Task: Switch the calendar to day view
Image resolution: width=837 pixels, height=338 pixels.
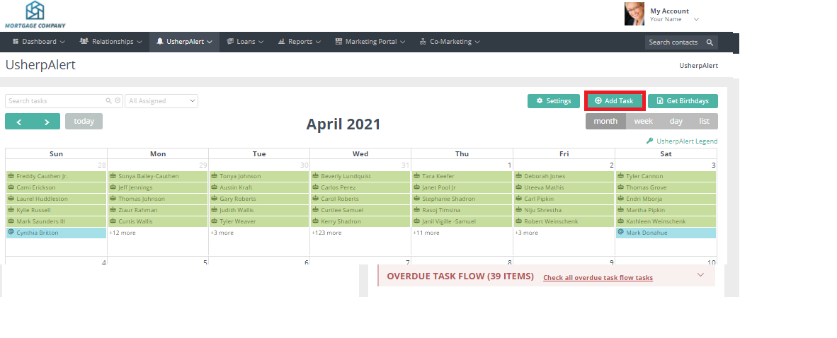Action: 676,121
